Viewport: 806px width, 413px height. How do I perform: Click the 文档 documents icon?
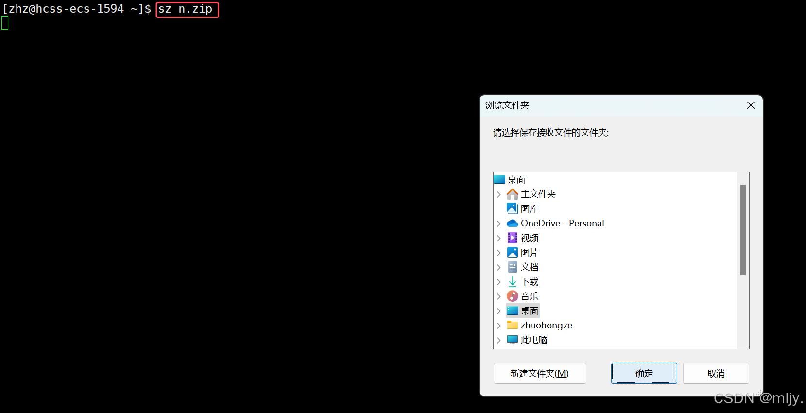click(x=513, y=267)
